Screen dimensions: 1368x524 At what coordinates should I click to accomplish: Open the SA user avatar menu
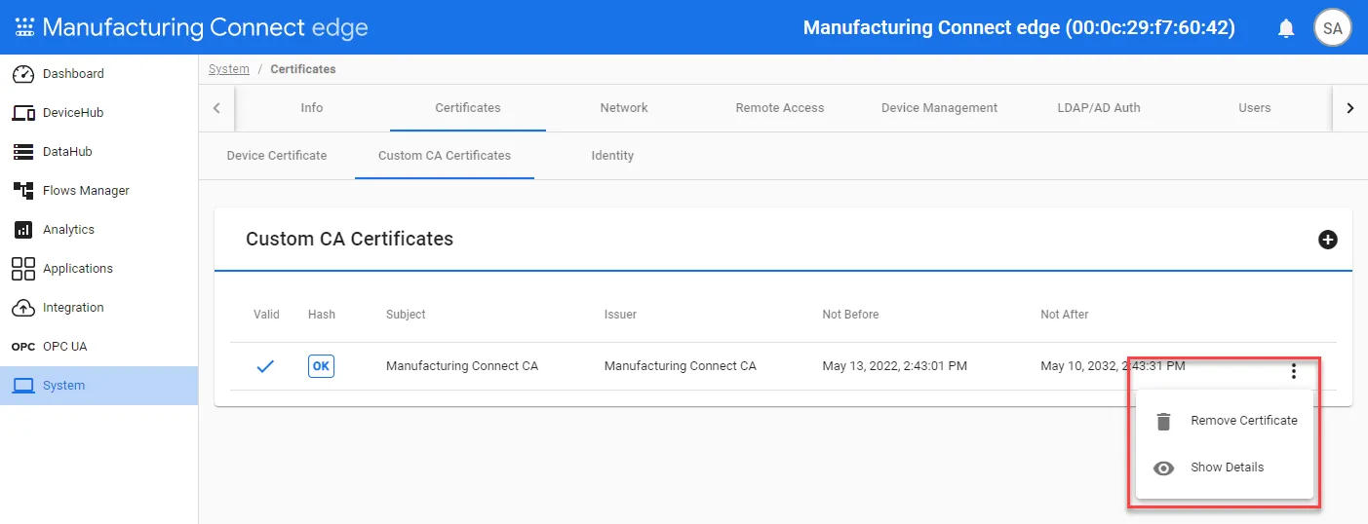tap(1332, 28)
